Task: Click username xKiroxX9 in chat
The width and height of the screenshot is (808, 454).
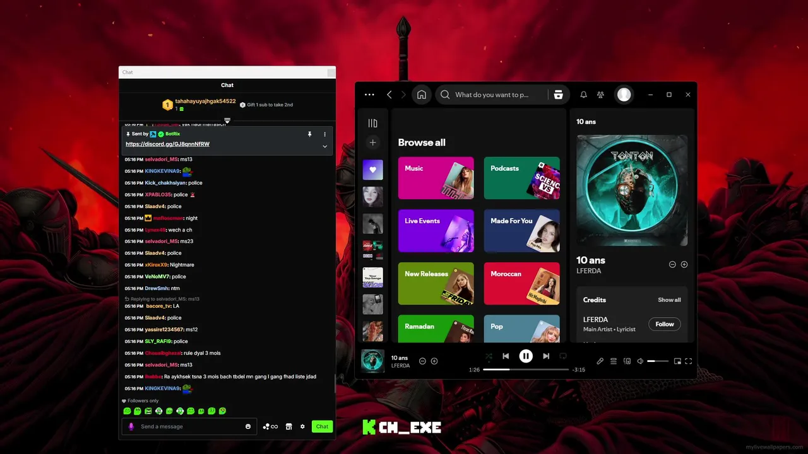Action: (156, 265)
